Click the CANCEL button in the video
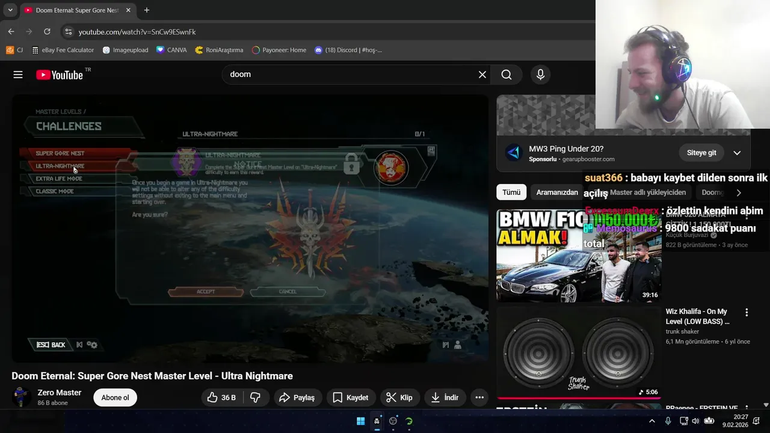 (x=288, y=292)
